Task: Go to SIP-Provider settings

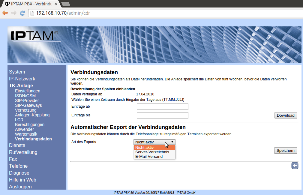Action: (x=27, y=100)
